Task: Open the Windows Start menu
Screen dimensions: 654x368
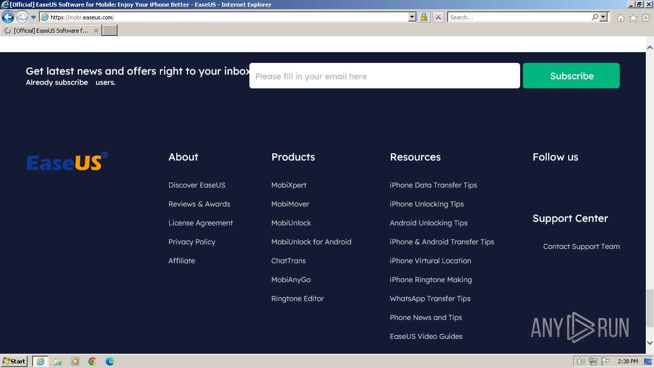Action: pos(14,361)
